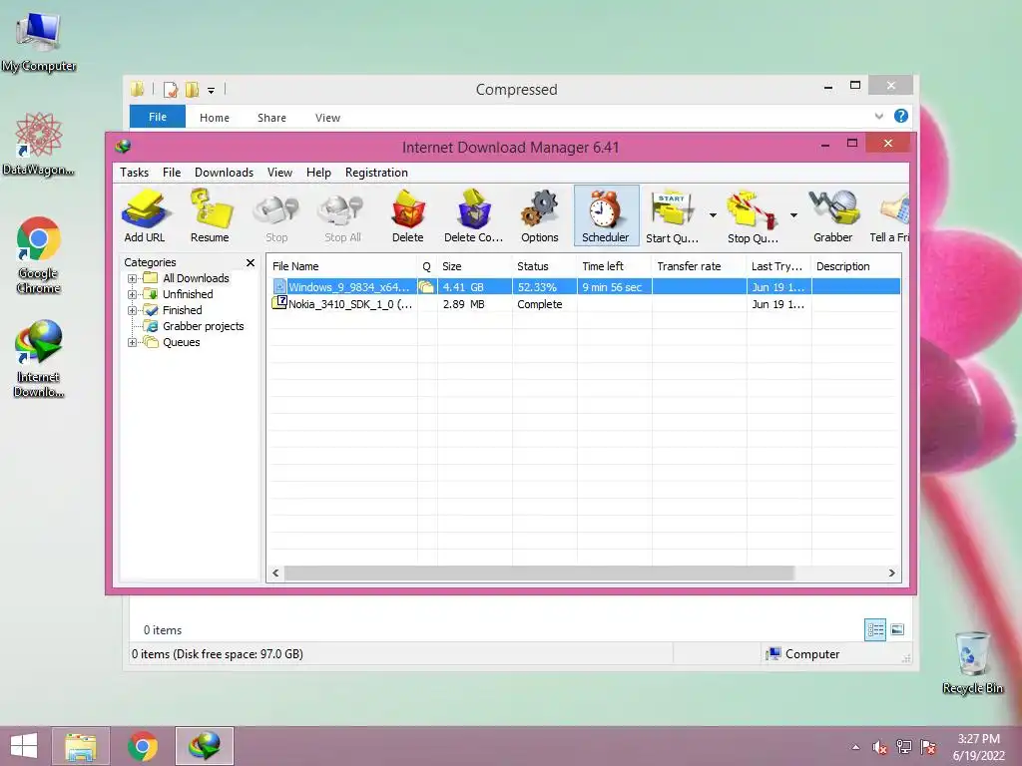1022x766 pixels.
Task: Click the Stop All toolbar icon
Action: pos(343,216)
